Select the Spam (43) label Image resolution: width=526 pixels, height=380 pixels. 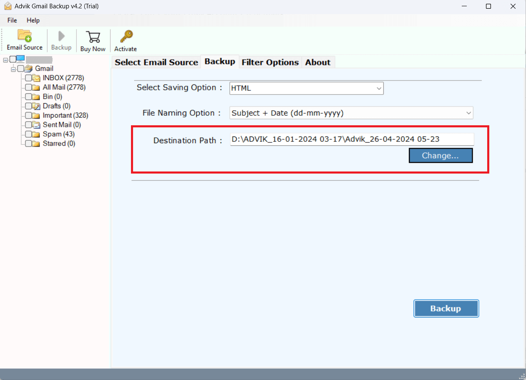pyautogui.click(x=59, y=134)
